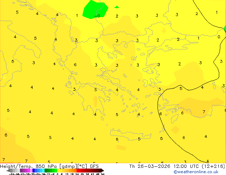Pick the bright red swatch in legend
Image resolution: width=226 pixels, height=175 pixels.
(78, 170)
